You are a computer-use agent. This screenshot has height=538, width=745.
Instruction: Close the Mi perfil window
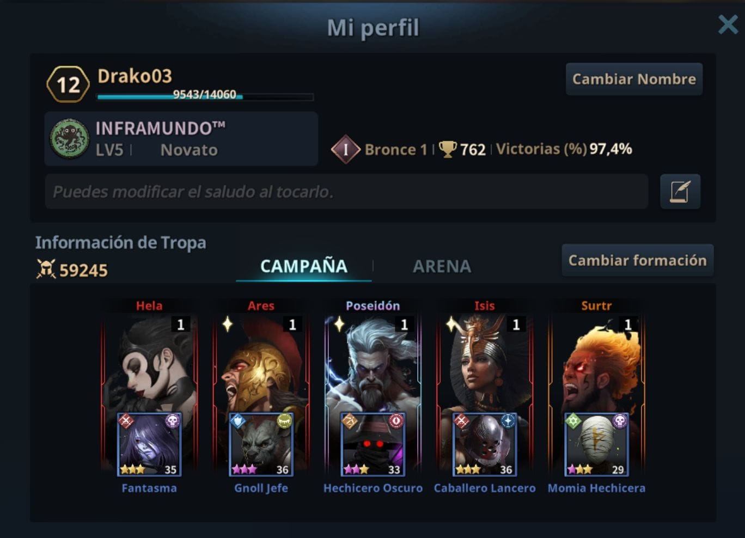click(x=728, y=25)
